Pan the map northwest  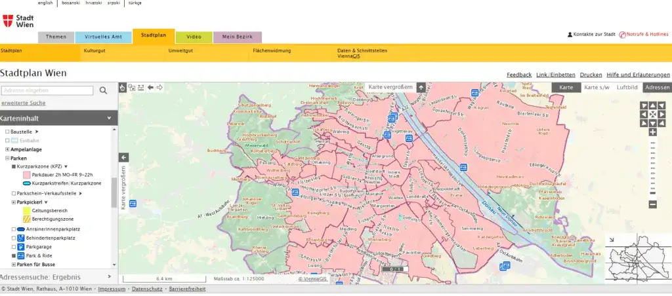(644, 105)
